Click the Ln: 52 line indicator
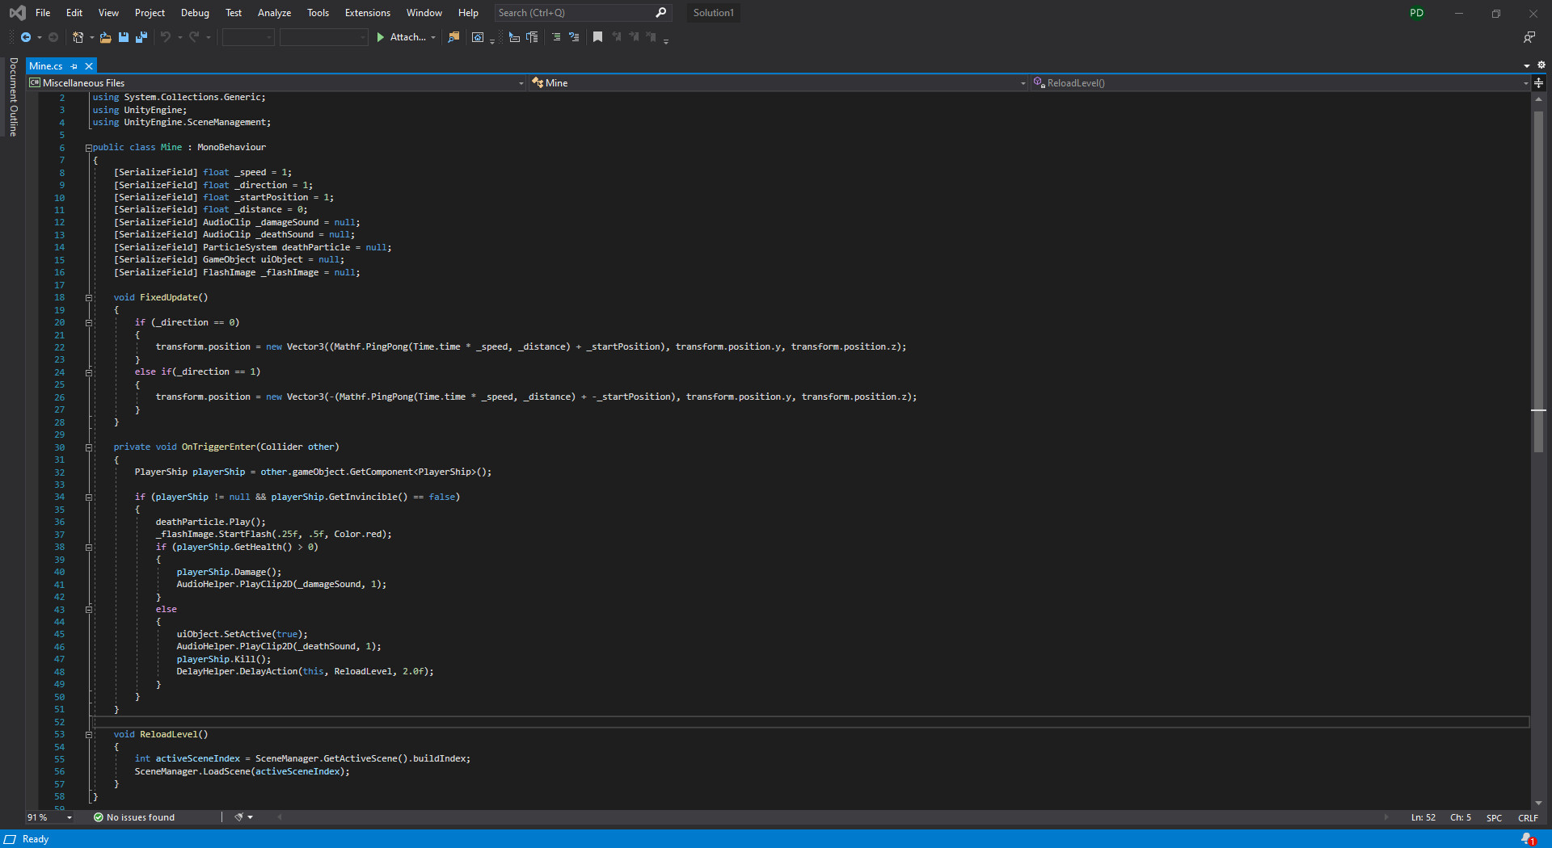This screenshot has width=1552, height=848. [x=1423, y=818]
